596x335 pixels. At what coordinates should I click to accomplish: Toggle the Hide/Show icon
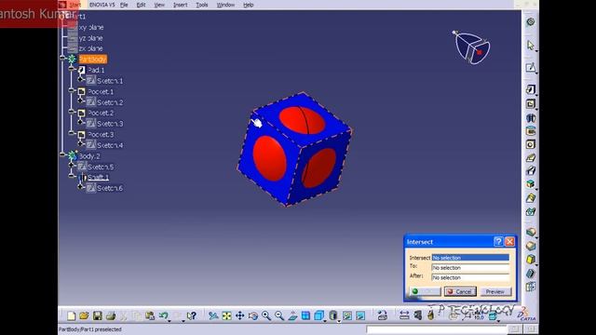(347, 315)
